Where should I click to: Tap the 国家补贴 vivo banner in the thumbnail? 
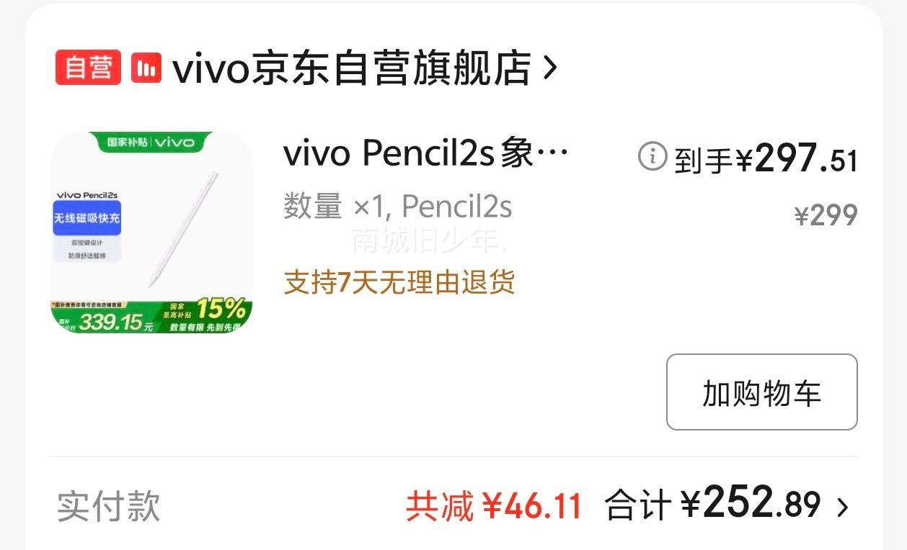tap(151, 142)
